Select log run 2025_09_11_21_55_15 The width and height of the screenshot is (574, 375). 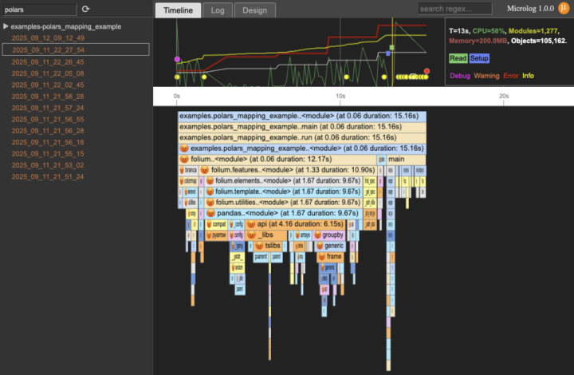coord(48,154)
